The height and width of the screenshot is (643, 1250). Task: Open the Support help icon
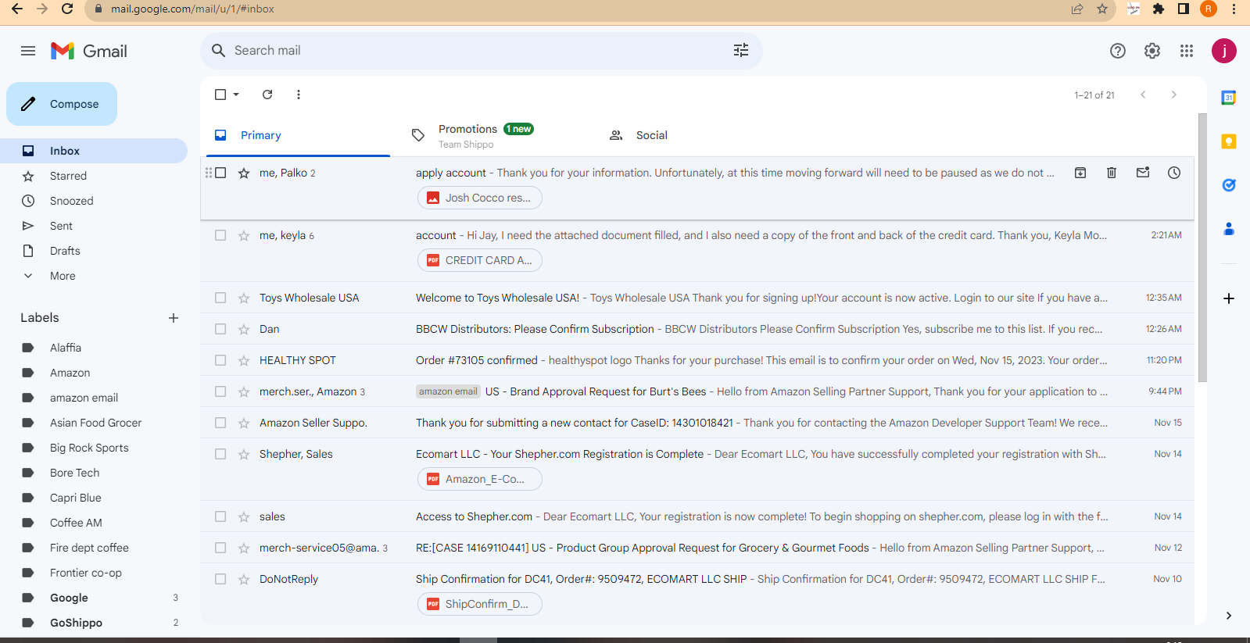[1118, 51]
